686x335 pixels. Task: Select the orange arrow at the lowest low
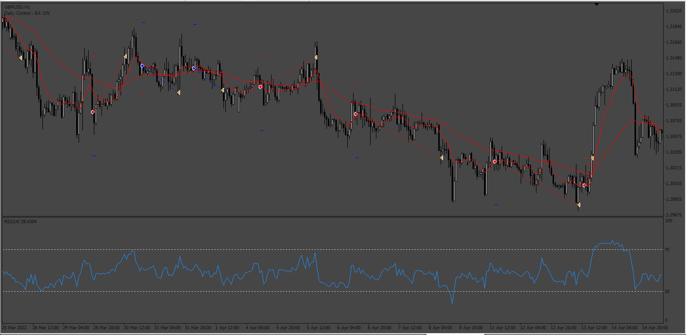(578, 205)
